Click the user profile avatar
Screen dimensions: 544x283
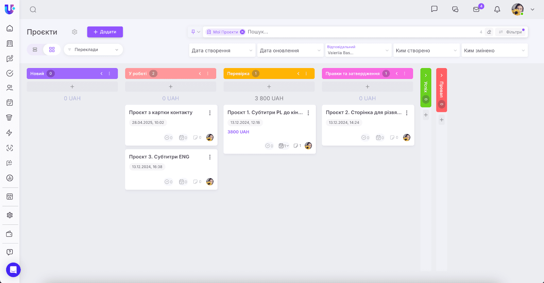pyautogui.click(x=517, y=9)
